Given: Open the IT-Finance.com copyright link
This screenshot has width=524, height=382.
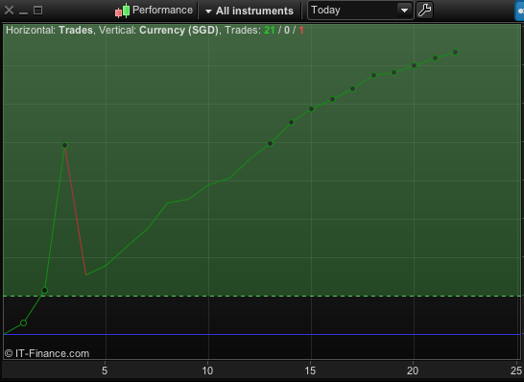Looking at the screenshot, I should tap(47, 353).
